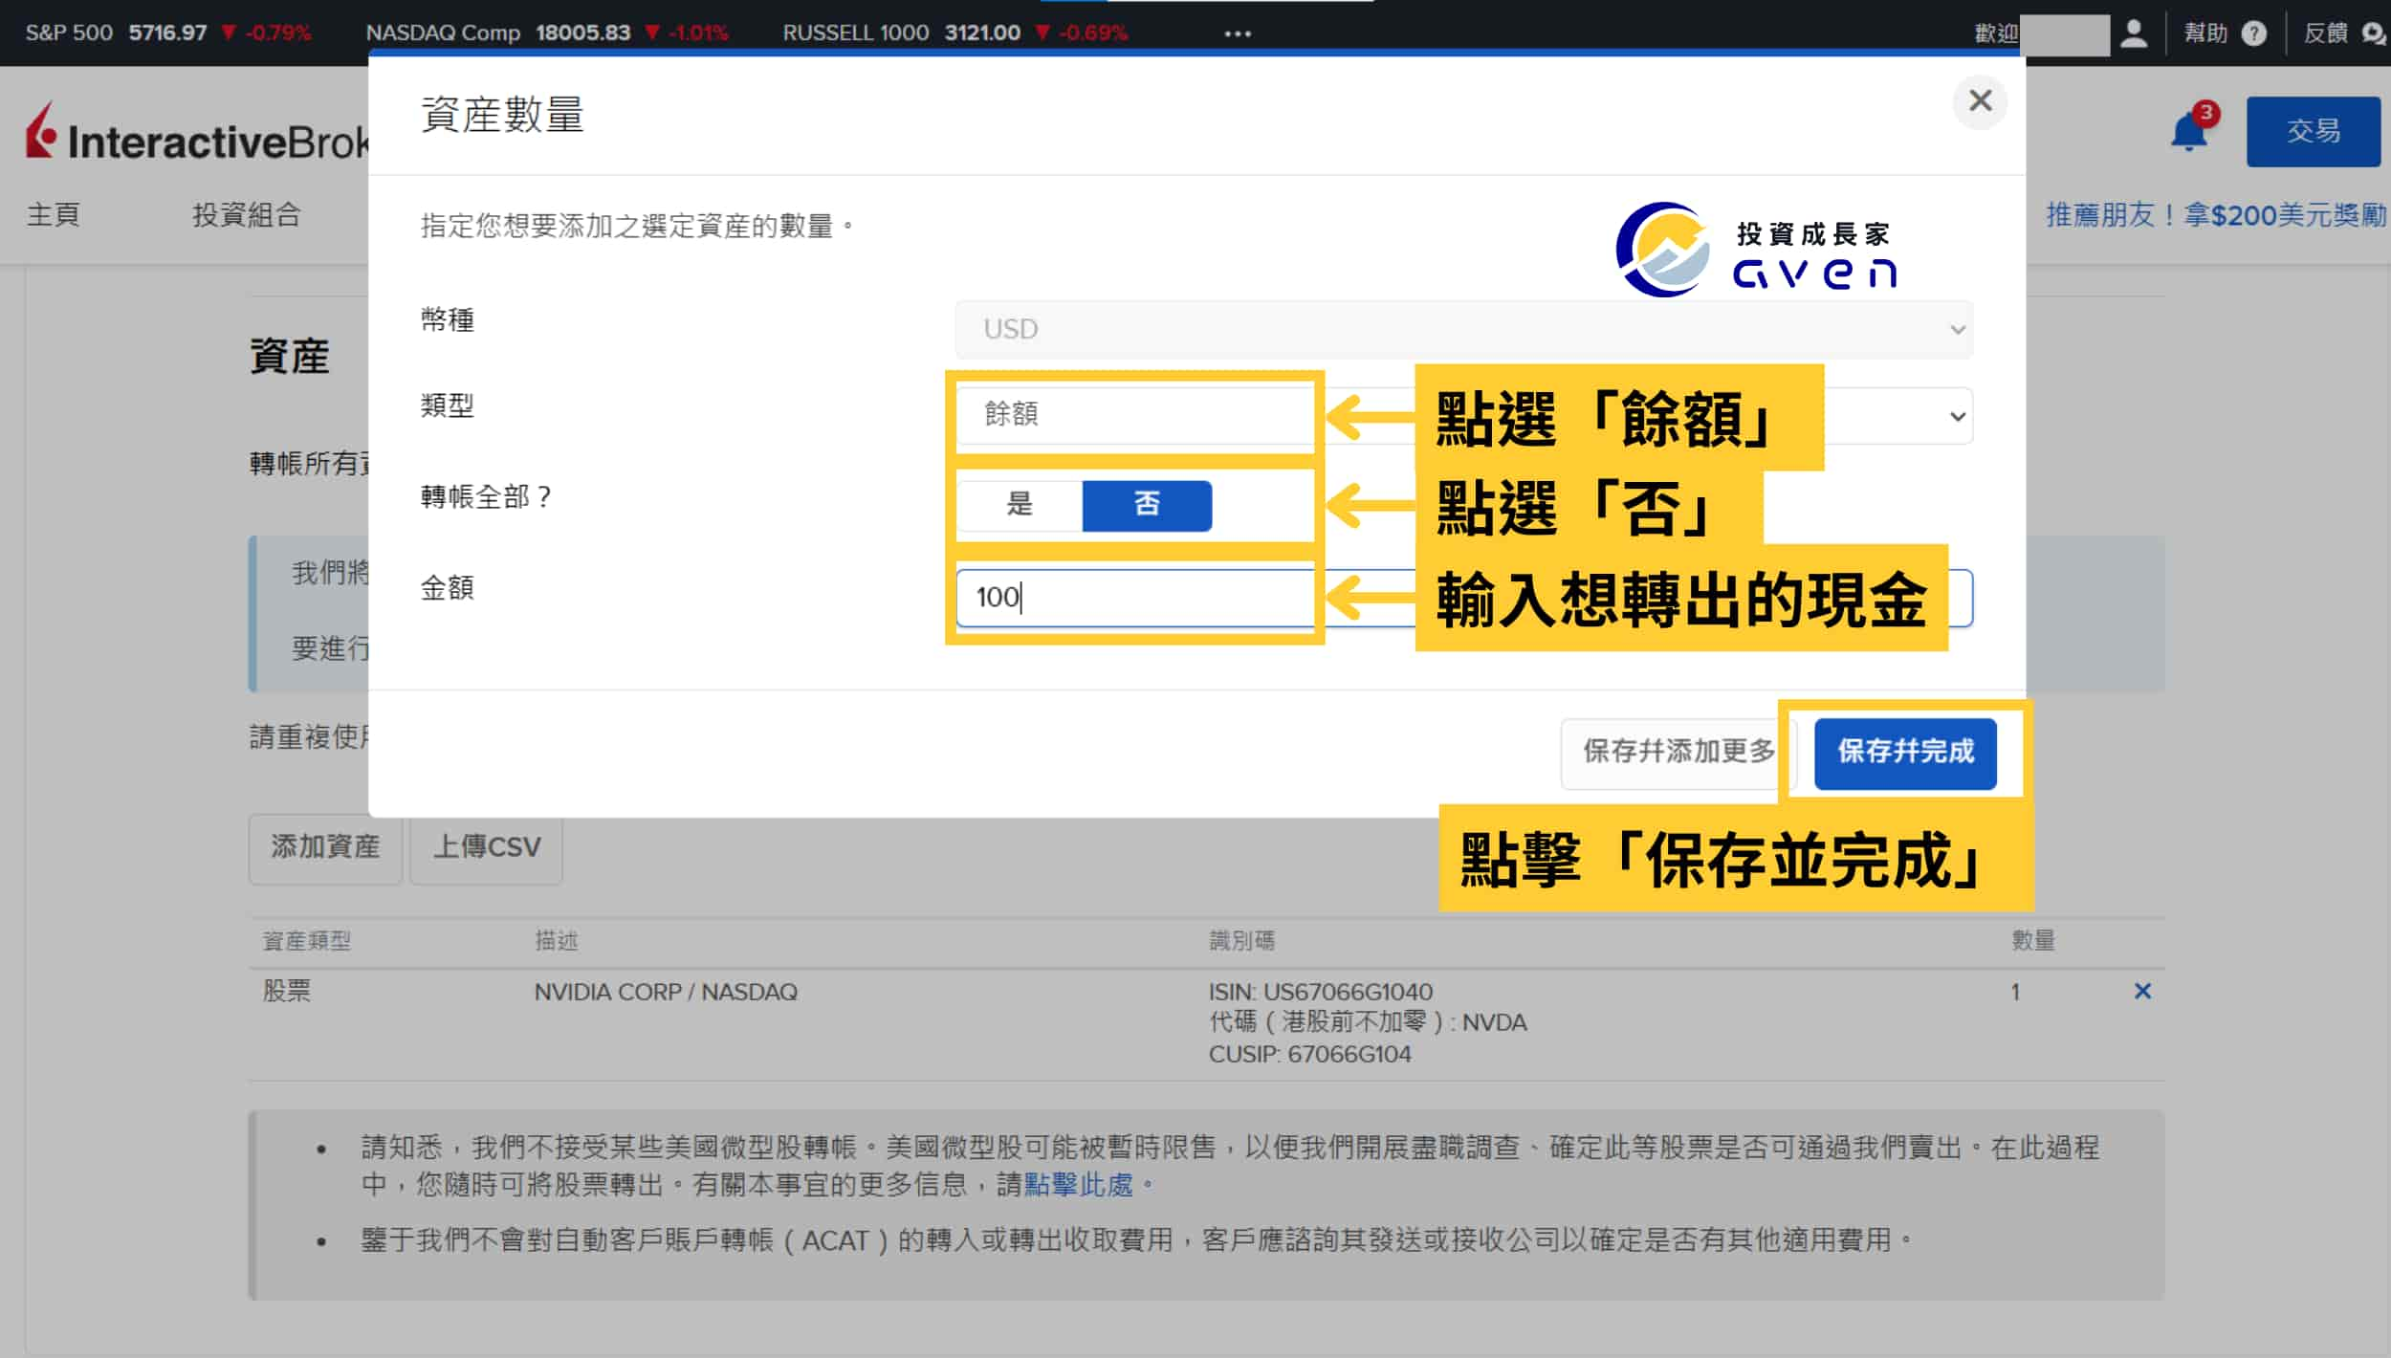
Task: Click the 描述 column header
Action: point(556,940)
